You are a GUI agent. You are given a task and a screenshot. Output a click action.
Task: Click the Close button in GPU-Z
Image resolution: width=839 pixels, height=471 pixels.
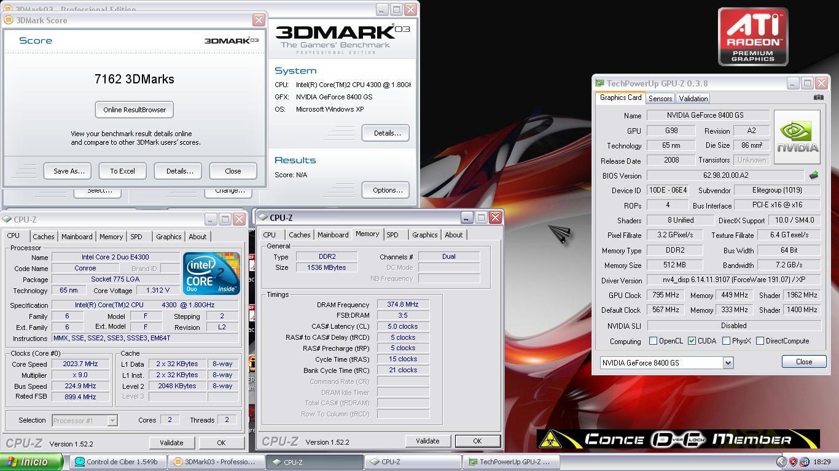point(804,362)
